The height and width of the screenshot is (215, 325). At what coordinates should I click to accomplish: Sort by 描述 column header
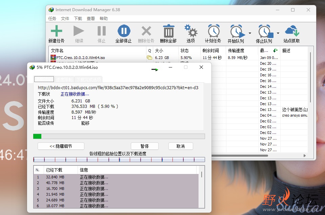[294, 51]
